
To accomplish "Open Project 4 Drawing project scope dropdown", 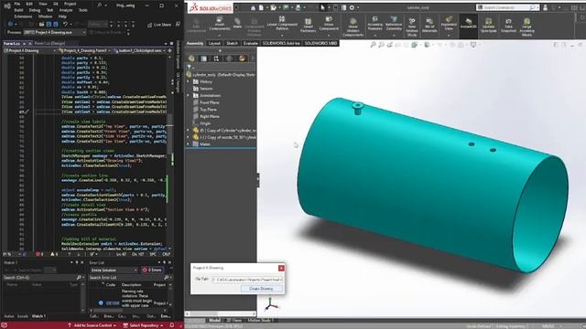I will click(29, 50).
